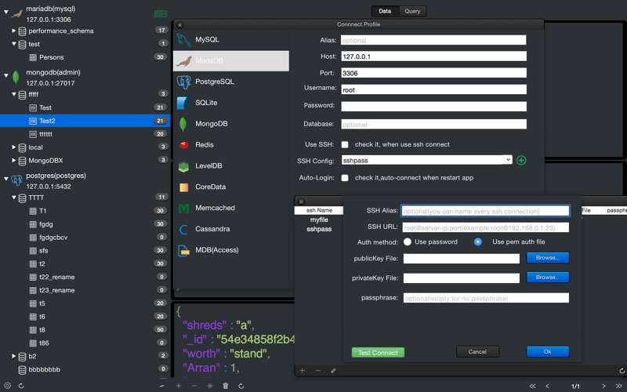Image resolution: width=627 pixels, height=392 pixels.
Task: Click the Host field
Action: (433, 56)
